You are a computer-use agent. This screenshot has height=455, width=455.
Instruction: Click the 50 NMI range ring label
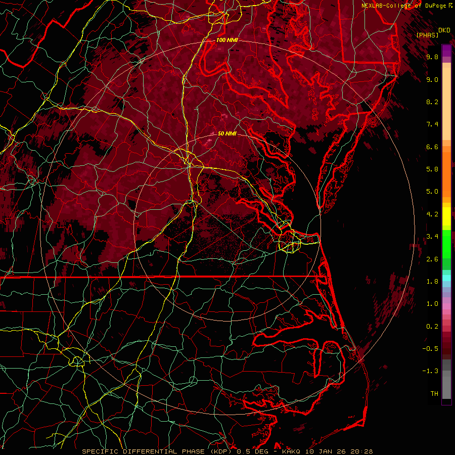tap(227, 133)
